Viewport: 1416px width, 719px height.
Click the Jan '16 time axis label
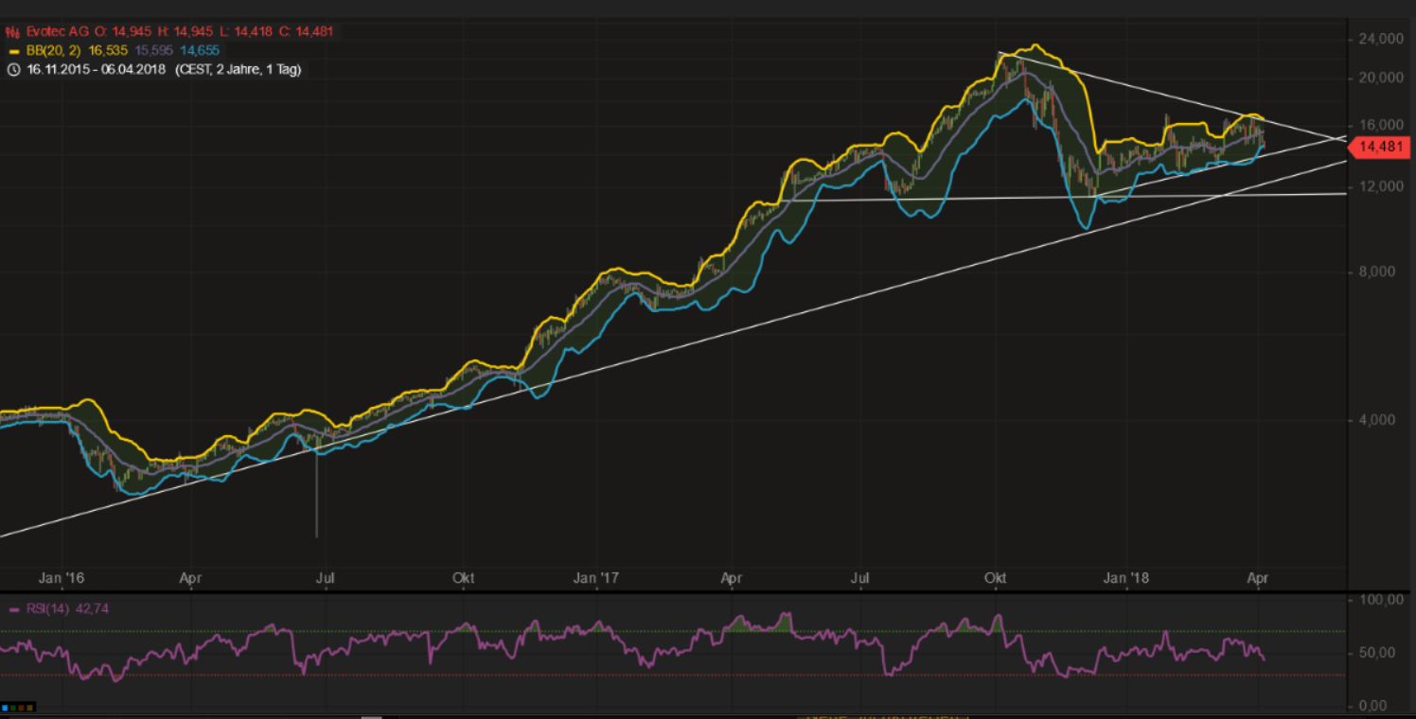point(62,577)
